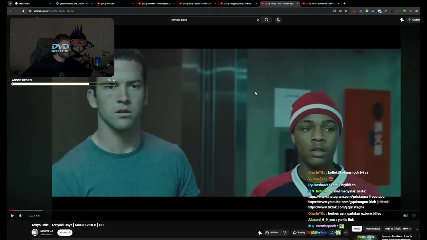Open the Master ZX channel name
427x240 pixels.
pyautogui.click(x=47, y=231)
